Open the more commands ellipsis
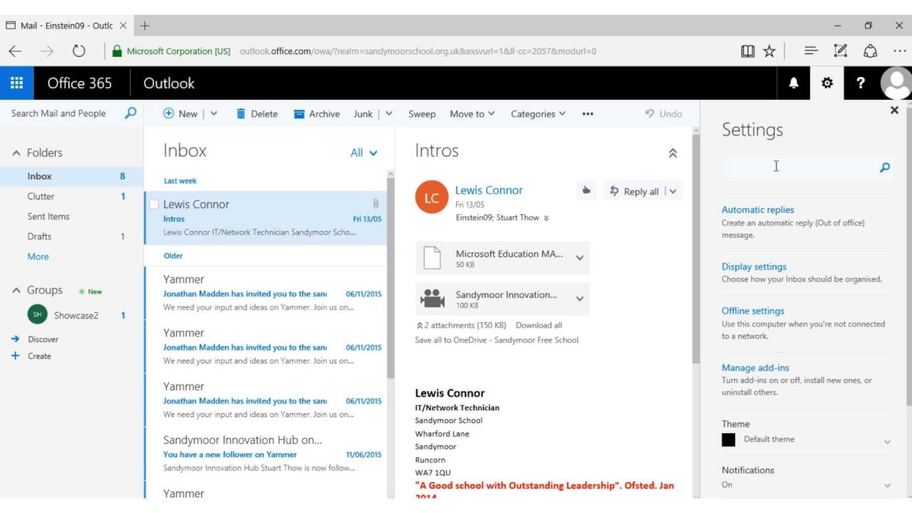The image size is (912, 513). (588, 114)
